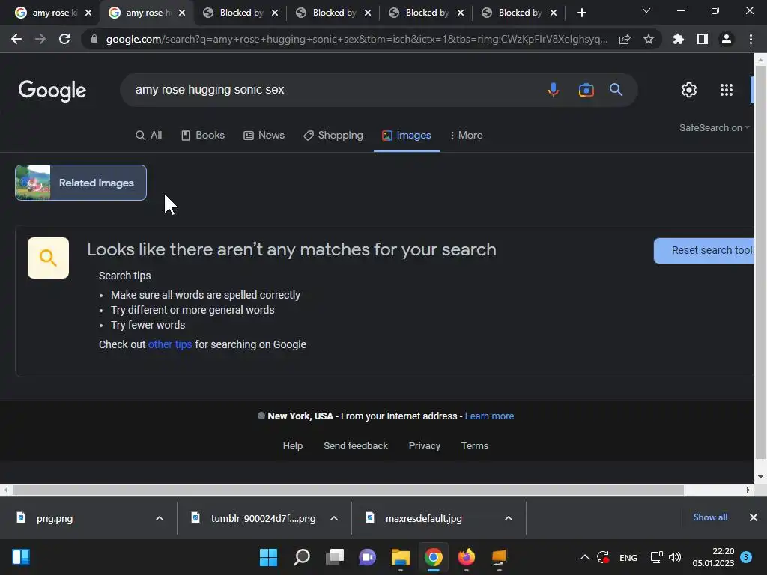This screenshot has height=575, width=767.
Task: Open the More search options menu
Action: click(x=466, y=135)
